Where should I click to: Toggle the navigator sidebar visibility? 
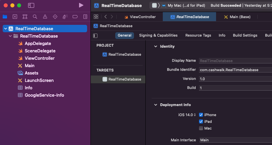pyautogui.click(x=31, y=5)
